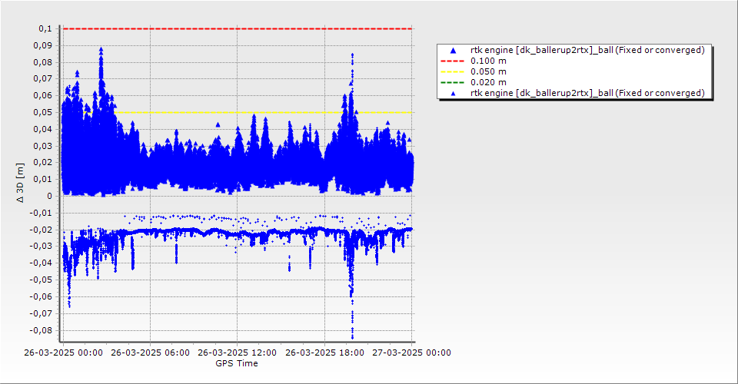This screenshot has width=738, height=384.
Task: Click the "-0,08" y-axis tick label
Action: pos(40,330)
